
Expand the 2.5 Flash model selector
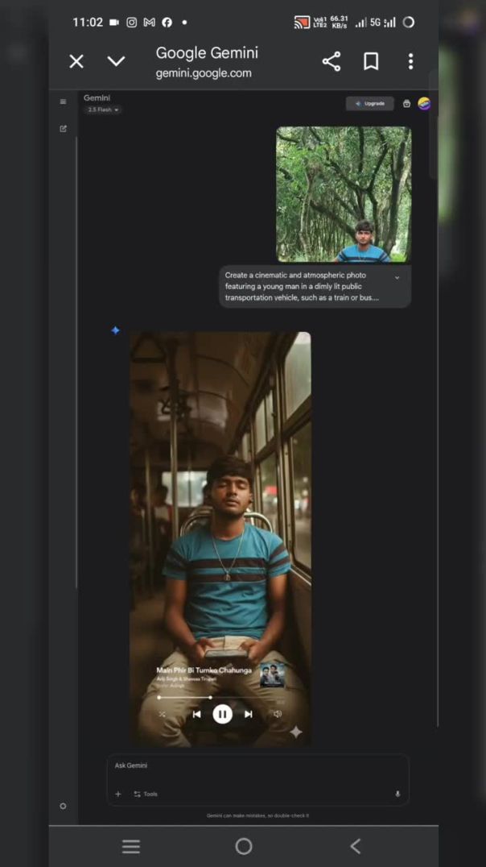pos(103,110)
